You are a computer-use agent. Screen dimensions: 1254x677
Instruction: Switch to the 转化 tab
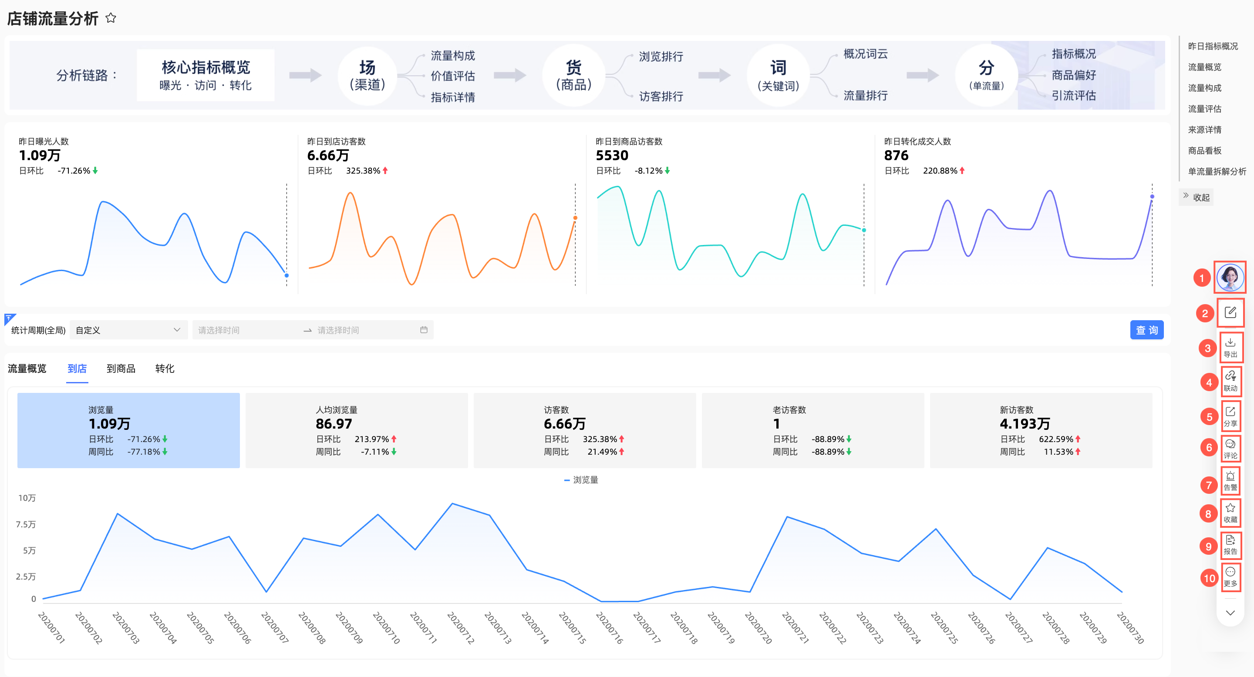point(165,369)
